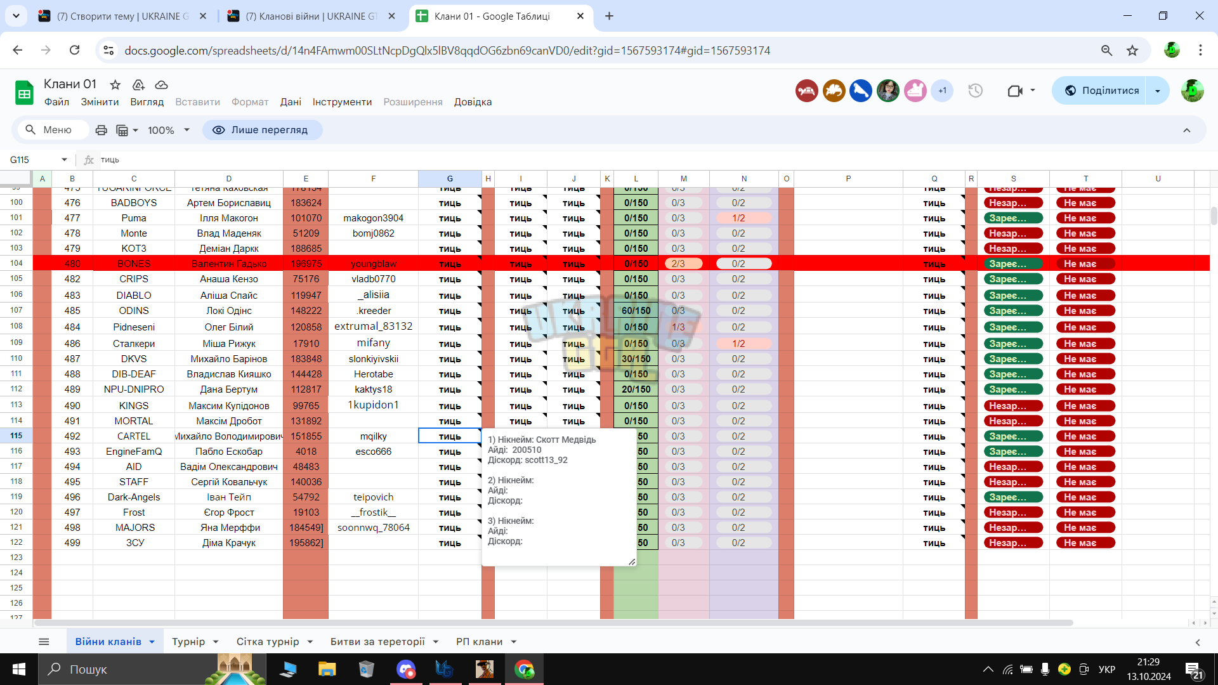Click тиць in column G for CARTEL

(450, 436)
